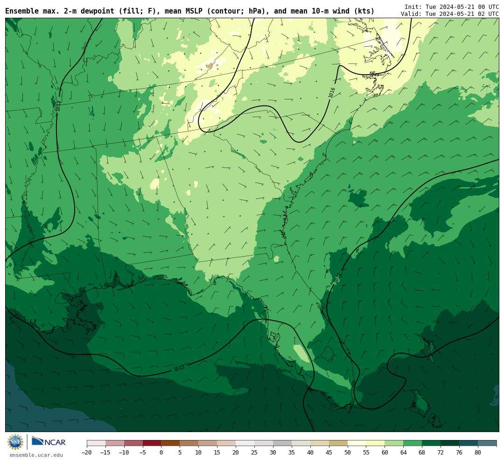The height and width of the screenshot is (461, 504).
Task: Pick the colorbar swatch between 35 and 40
Action: pyautogui.click(x=301, y=443)
